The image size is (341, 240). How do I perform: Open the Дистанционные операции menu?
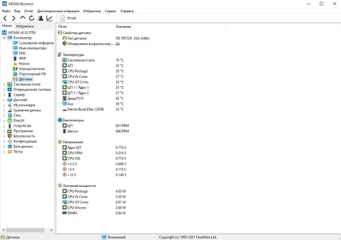tap(58, 11)
